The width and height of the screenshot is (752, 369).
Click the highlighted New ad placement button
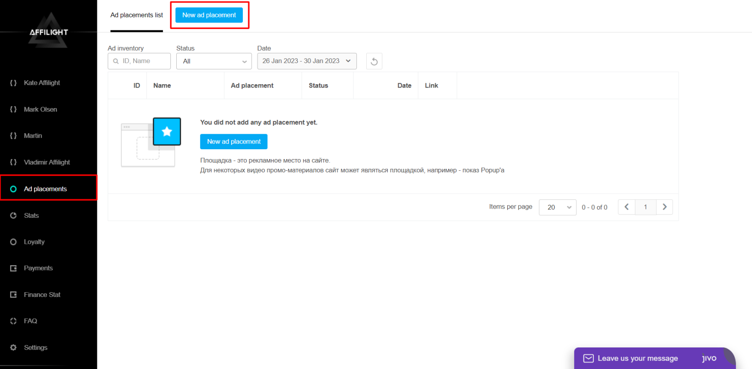(209, 15)
